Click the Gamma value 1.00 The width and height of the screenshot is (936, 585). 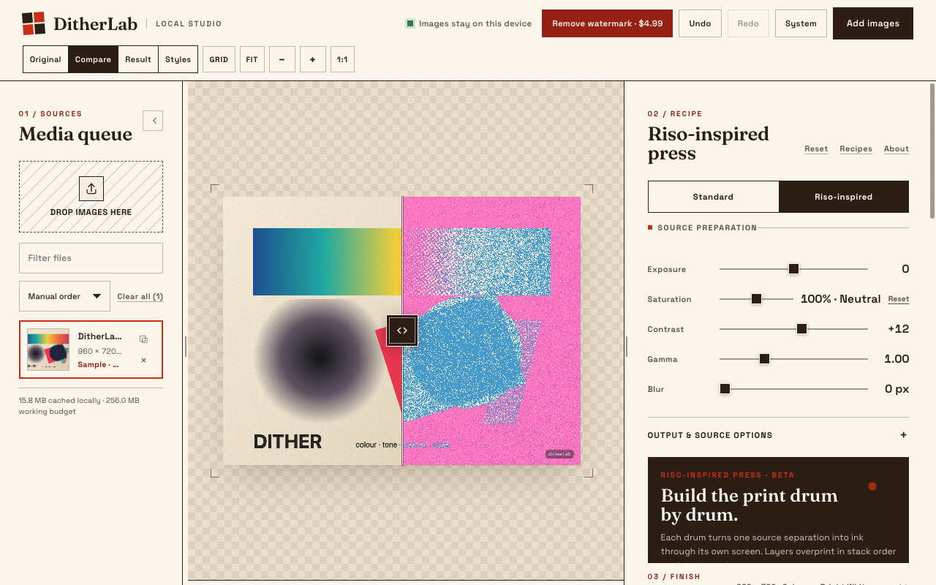[897, 359]
